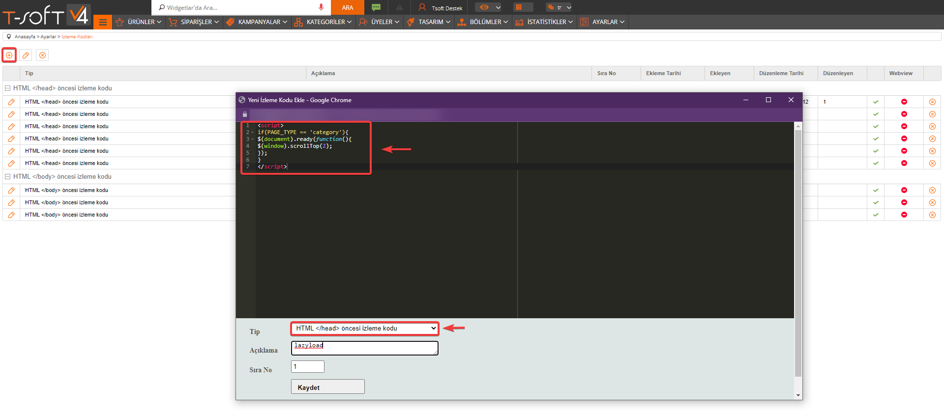
Task: Click the popup scrollbar up arrow
Action: pyautogui.click(x=798, y=126)
